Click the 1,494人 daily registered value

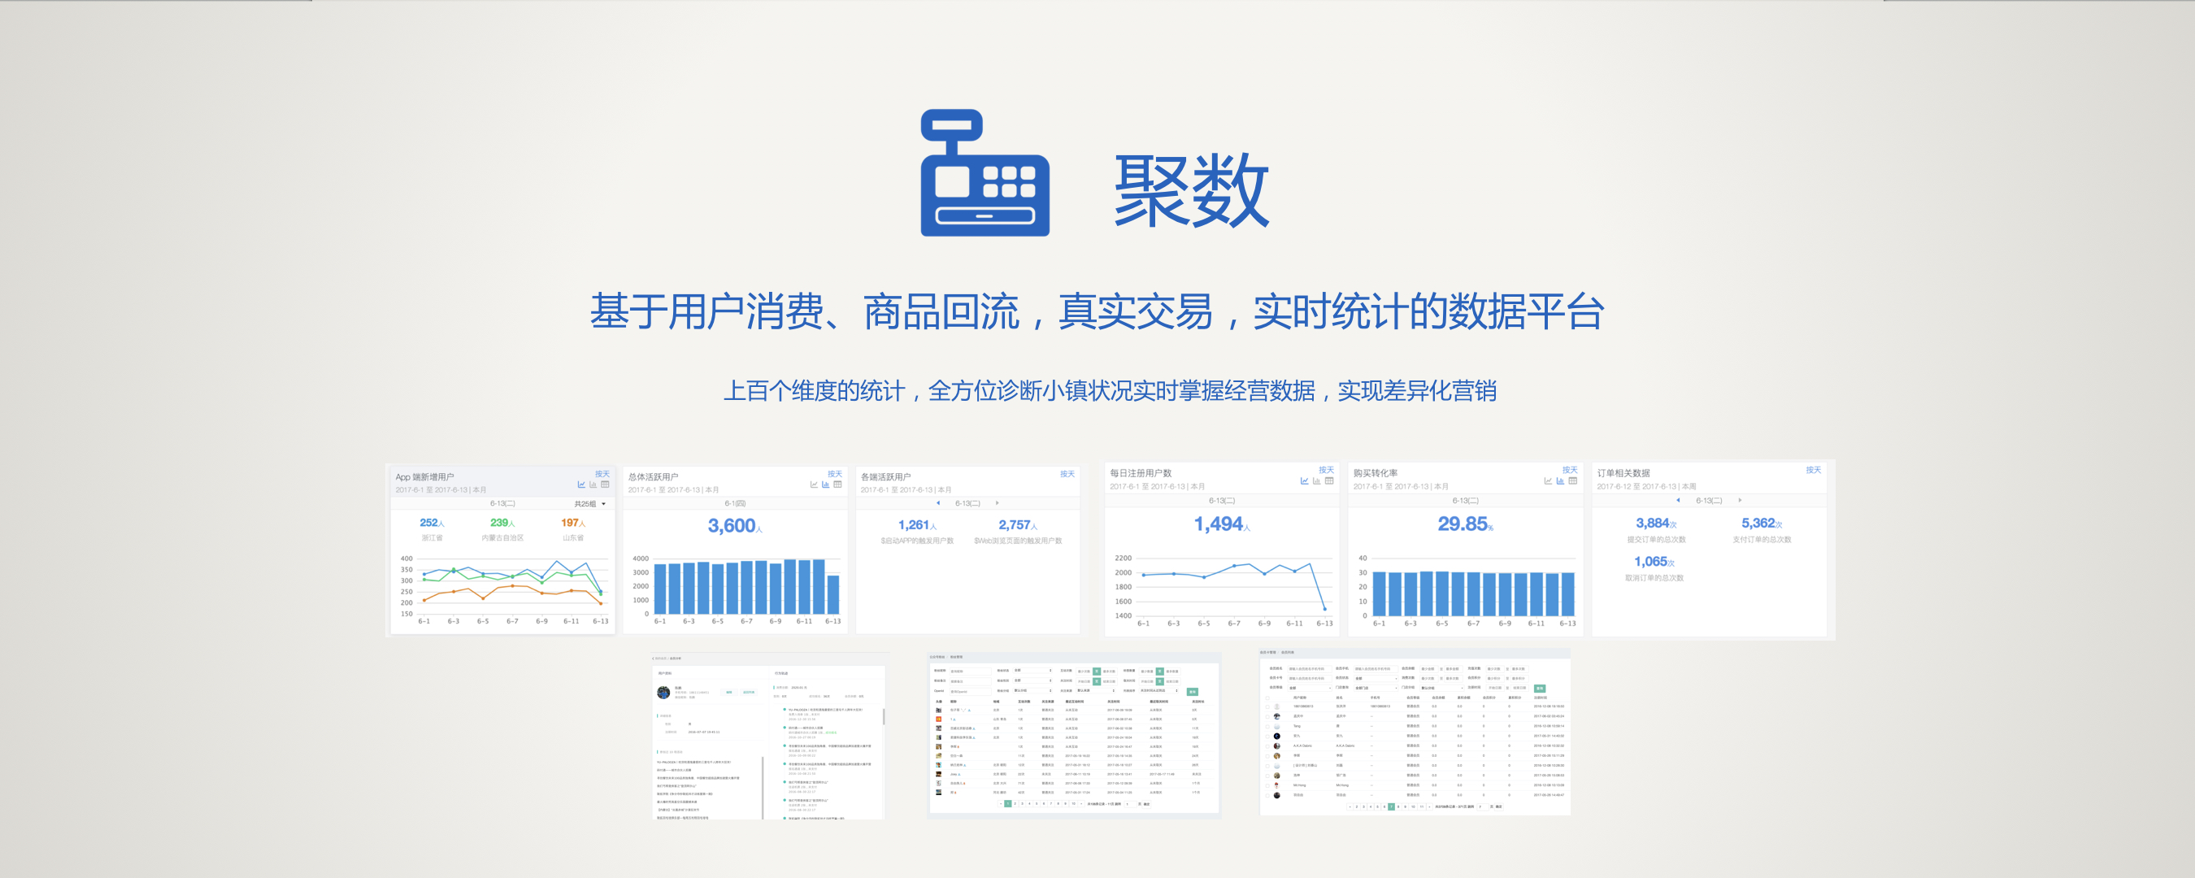tap(1222, 524)
